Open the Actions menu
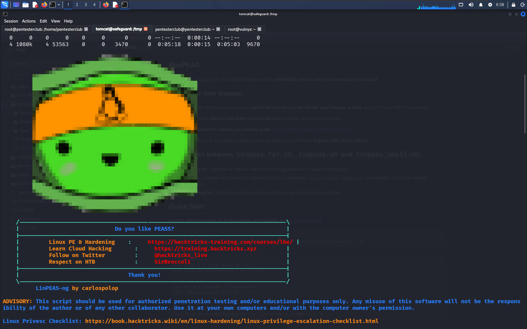This screenshot has width=527, height=329. click(x=29, y=21)
